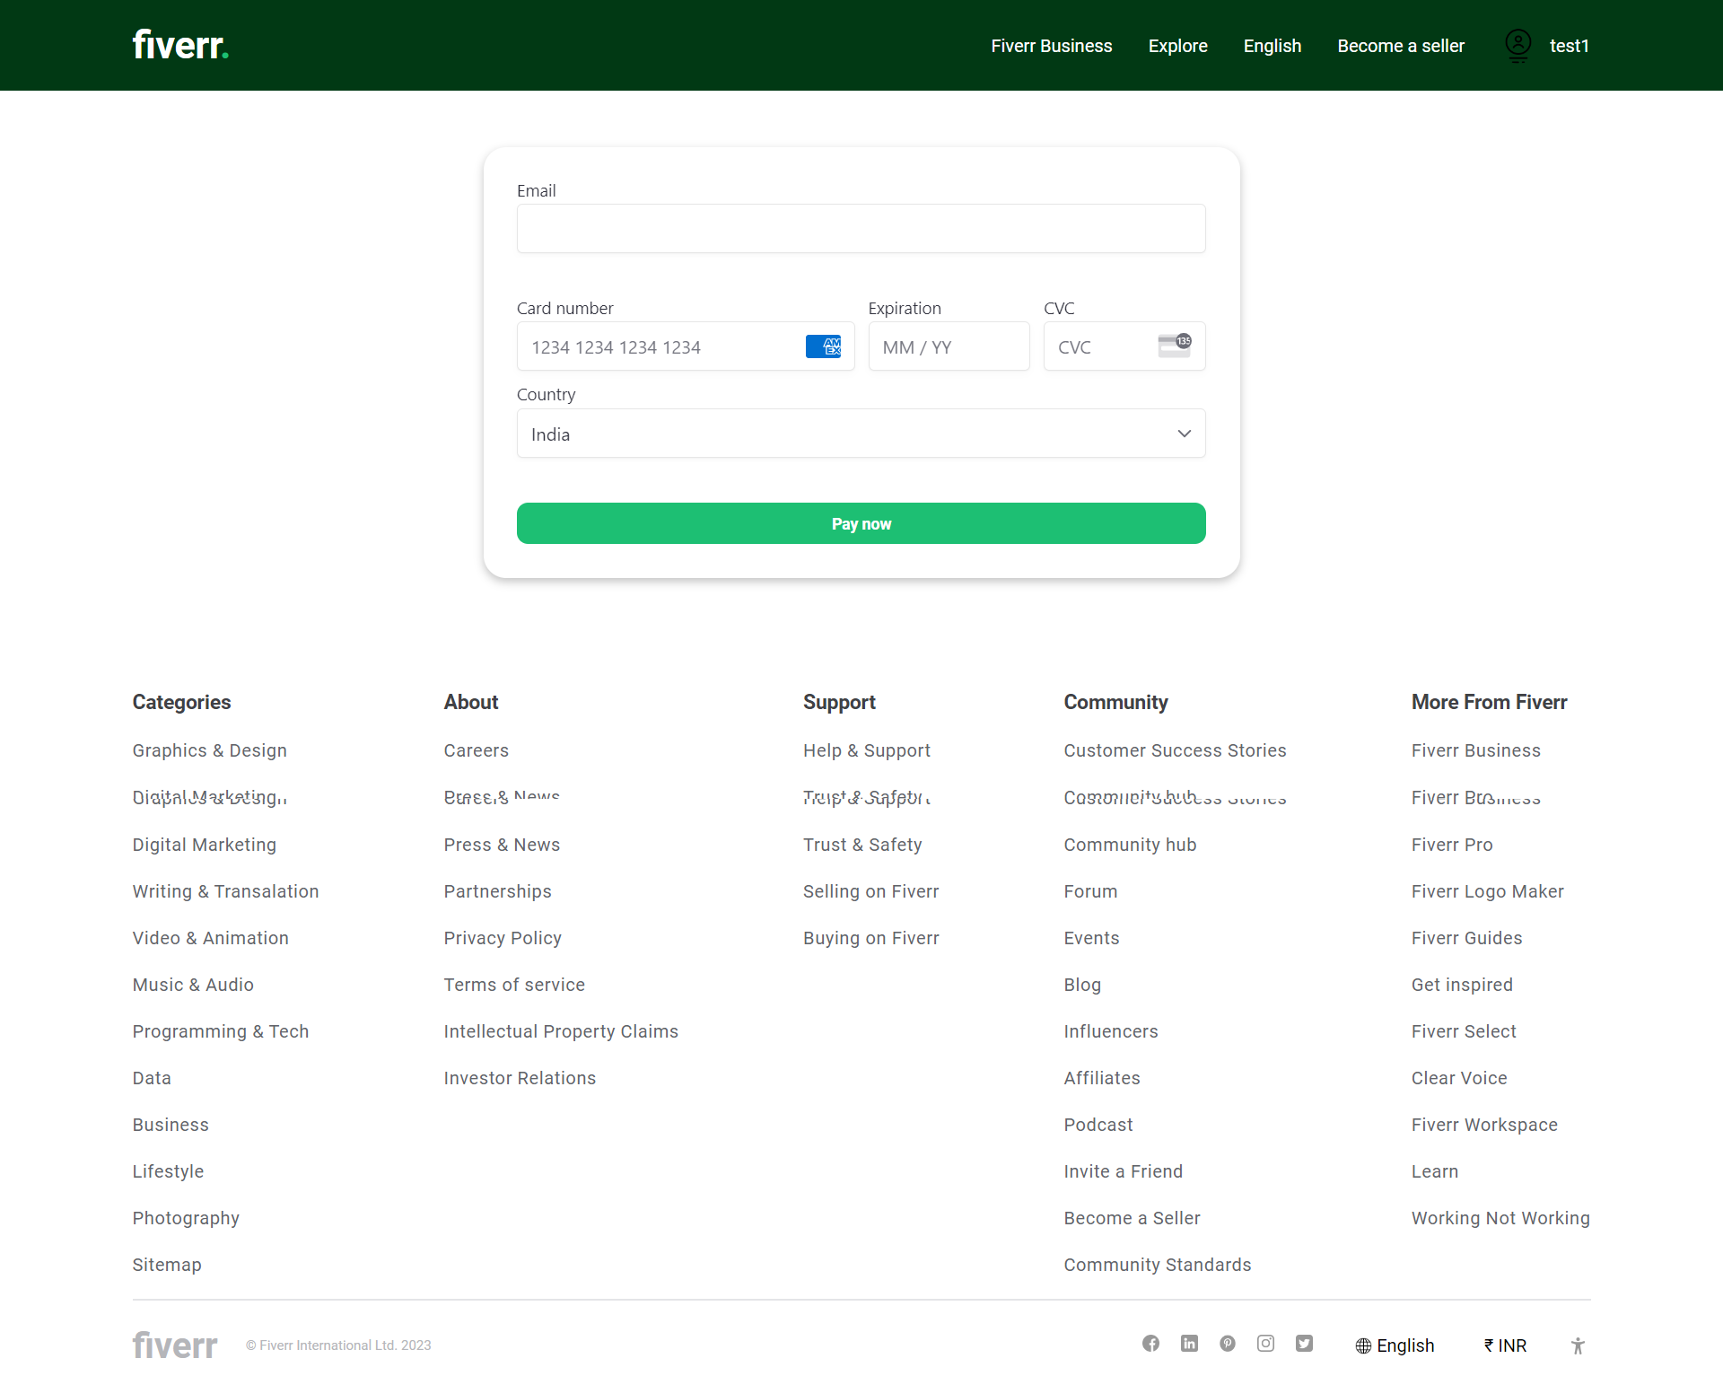Screen dimensions: 1723x1376
Task: Open the Community Standards link
Action: 1158,1264
